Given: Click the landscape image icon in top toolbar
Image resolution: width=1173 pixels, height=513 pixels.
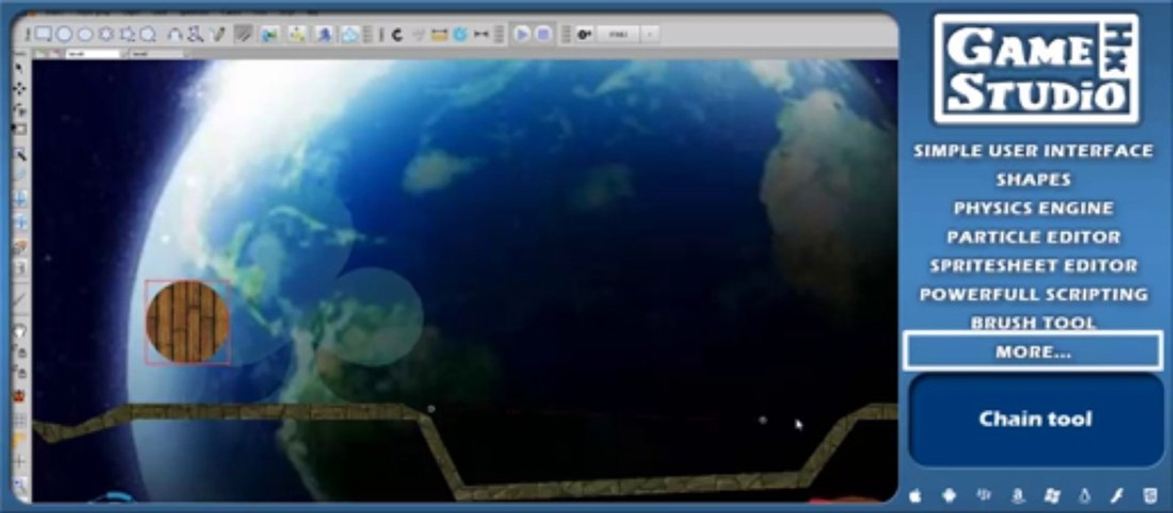Looking at the screenshot, I should [x=270, y=34].
